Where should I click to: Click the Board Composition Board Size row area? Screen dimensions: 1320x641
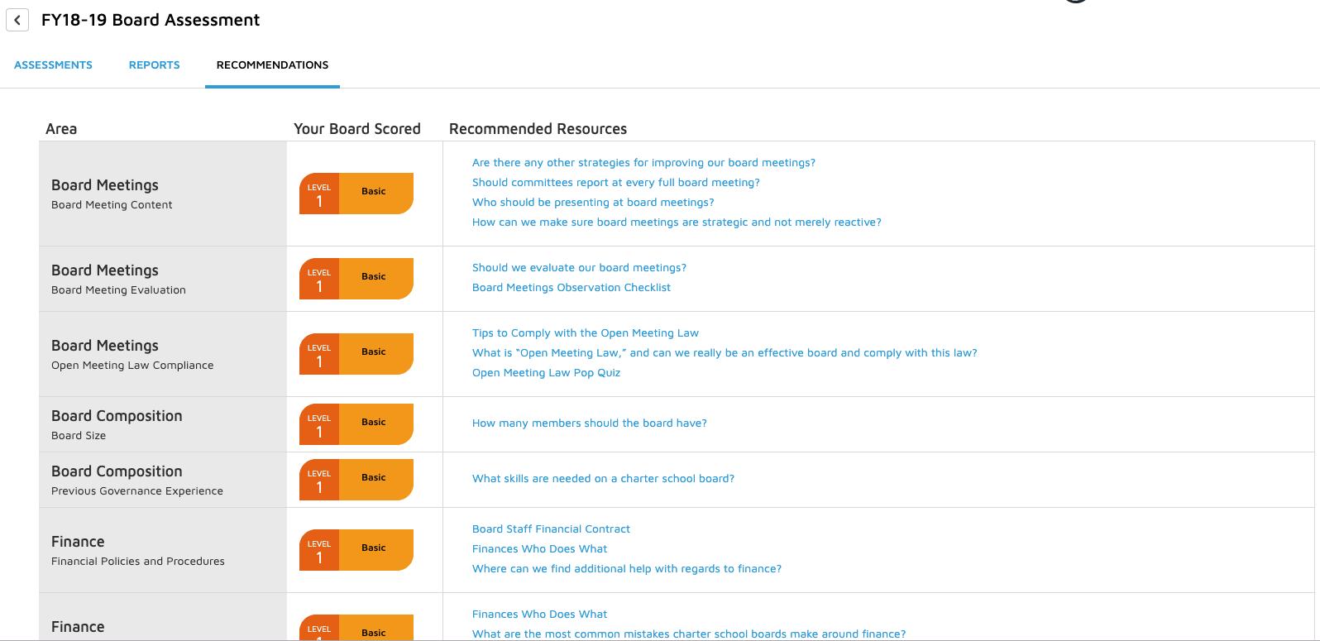pos(162,423)
